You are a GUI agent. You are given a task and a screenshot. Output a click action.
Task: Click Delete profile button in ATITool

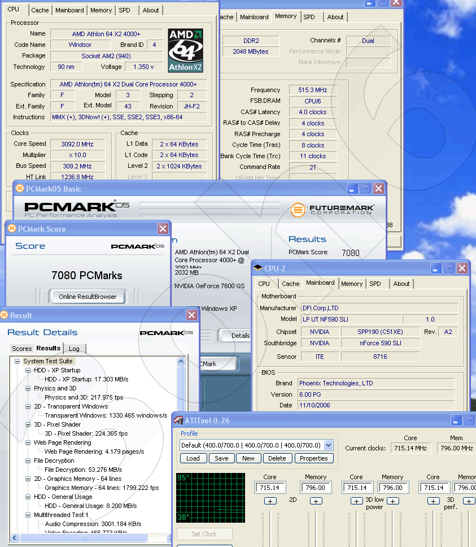tap(277, 458)
